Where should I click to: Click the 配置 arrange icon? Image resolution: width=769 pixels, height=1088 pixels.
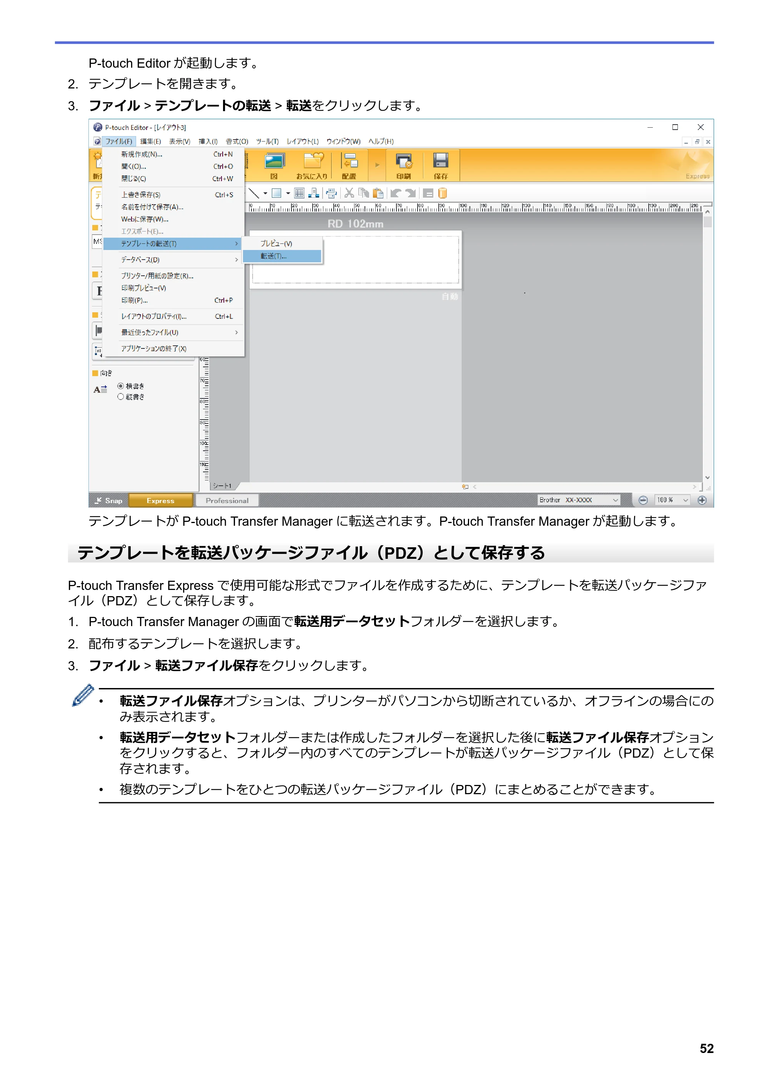pos(350,165)
